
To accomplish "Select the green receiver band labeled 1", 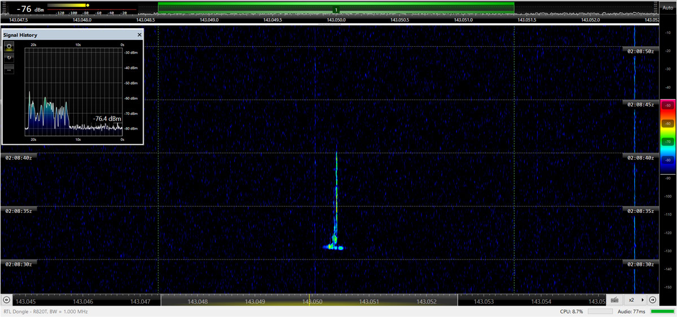I will 336,7.
